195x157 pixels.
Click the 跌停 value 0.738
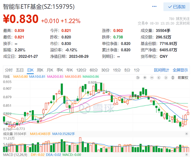[118, 37]
